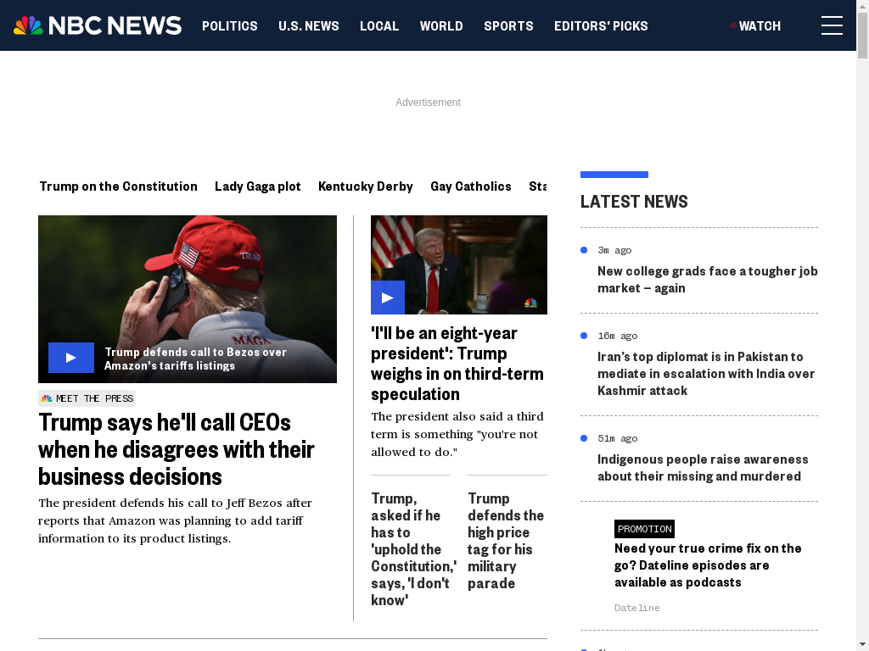
Task: Click 'Trump defends call to Bezos' video caption
Action: pos(196,359)
